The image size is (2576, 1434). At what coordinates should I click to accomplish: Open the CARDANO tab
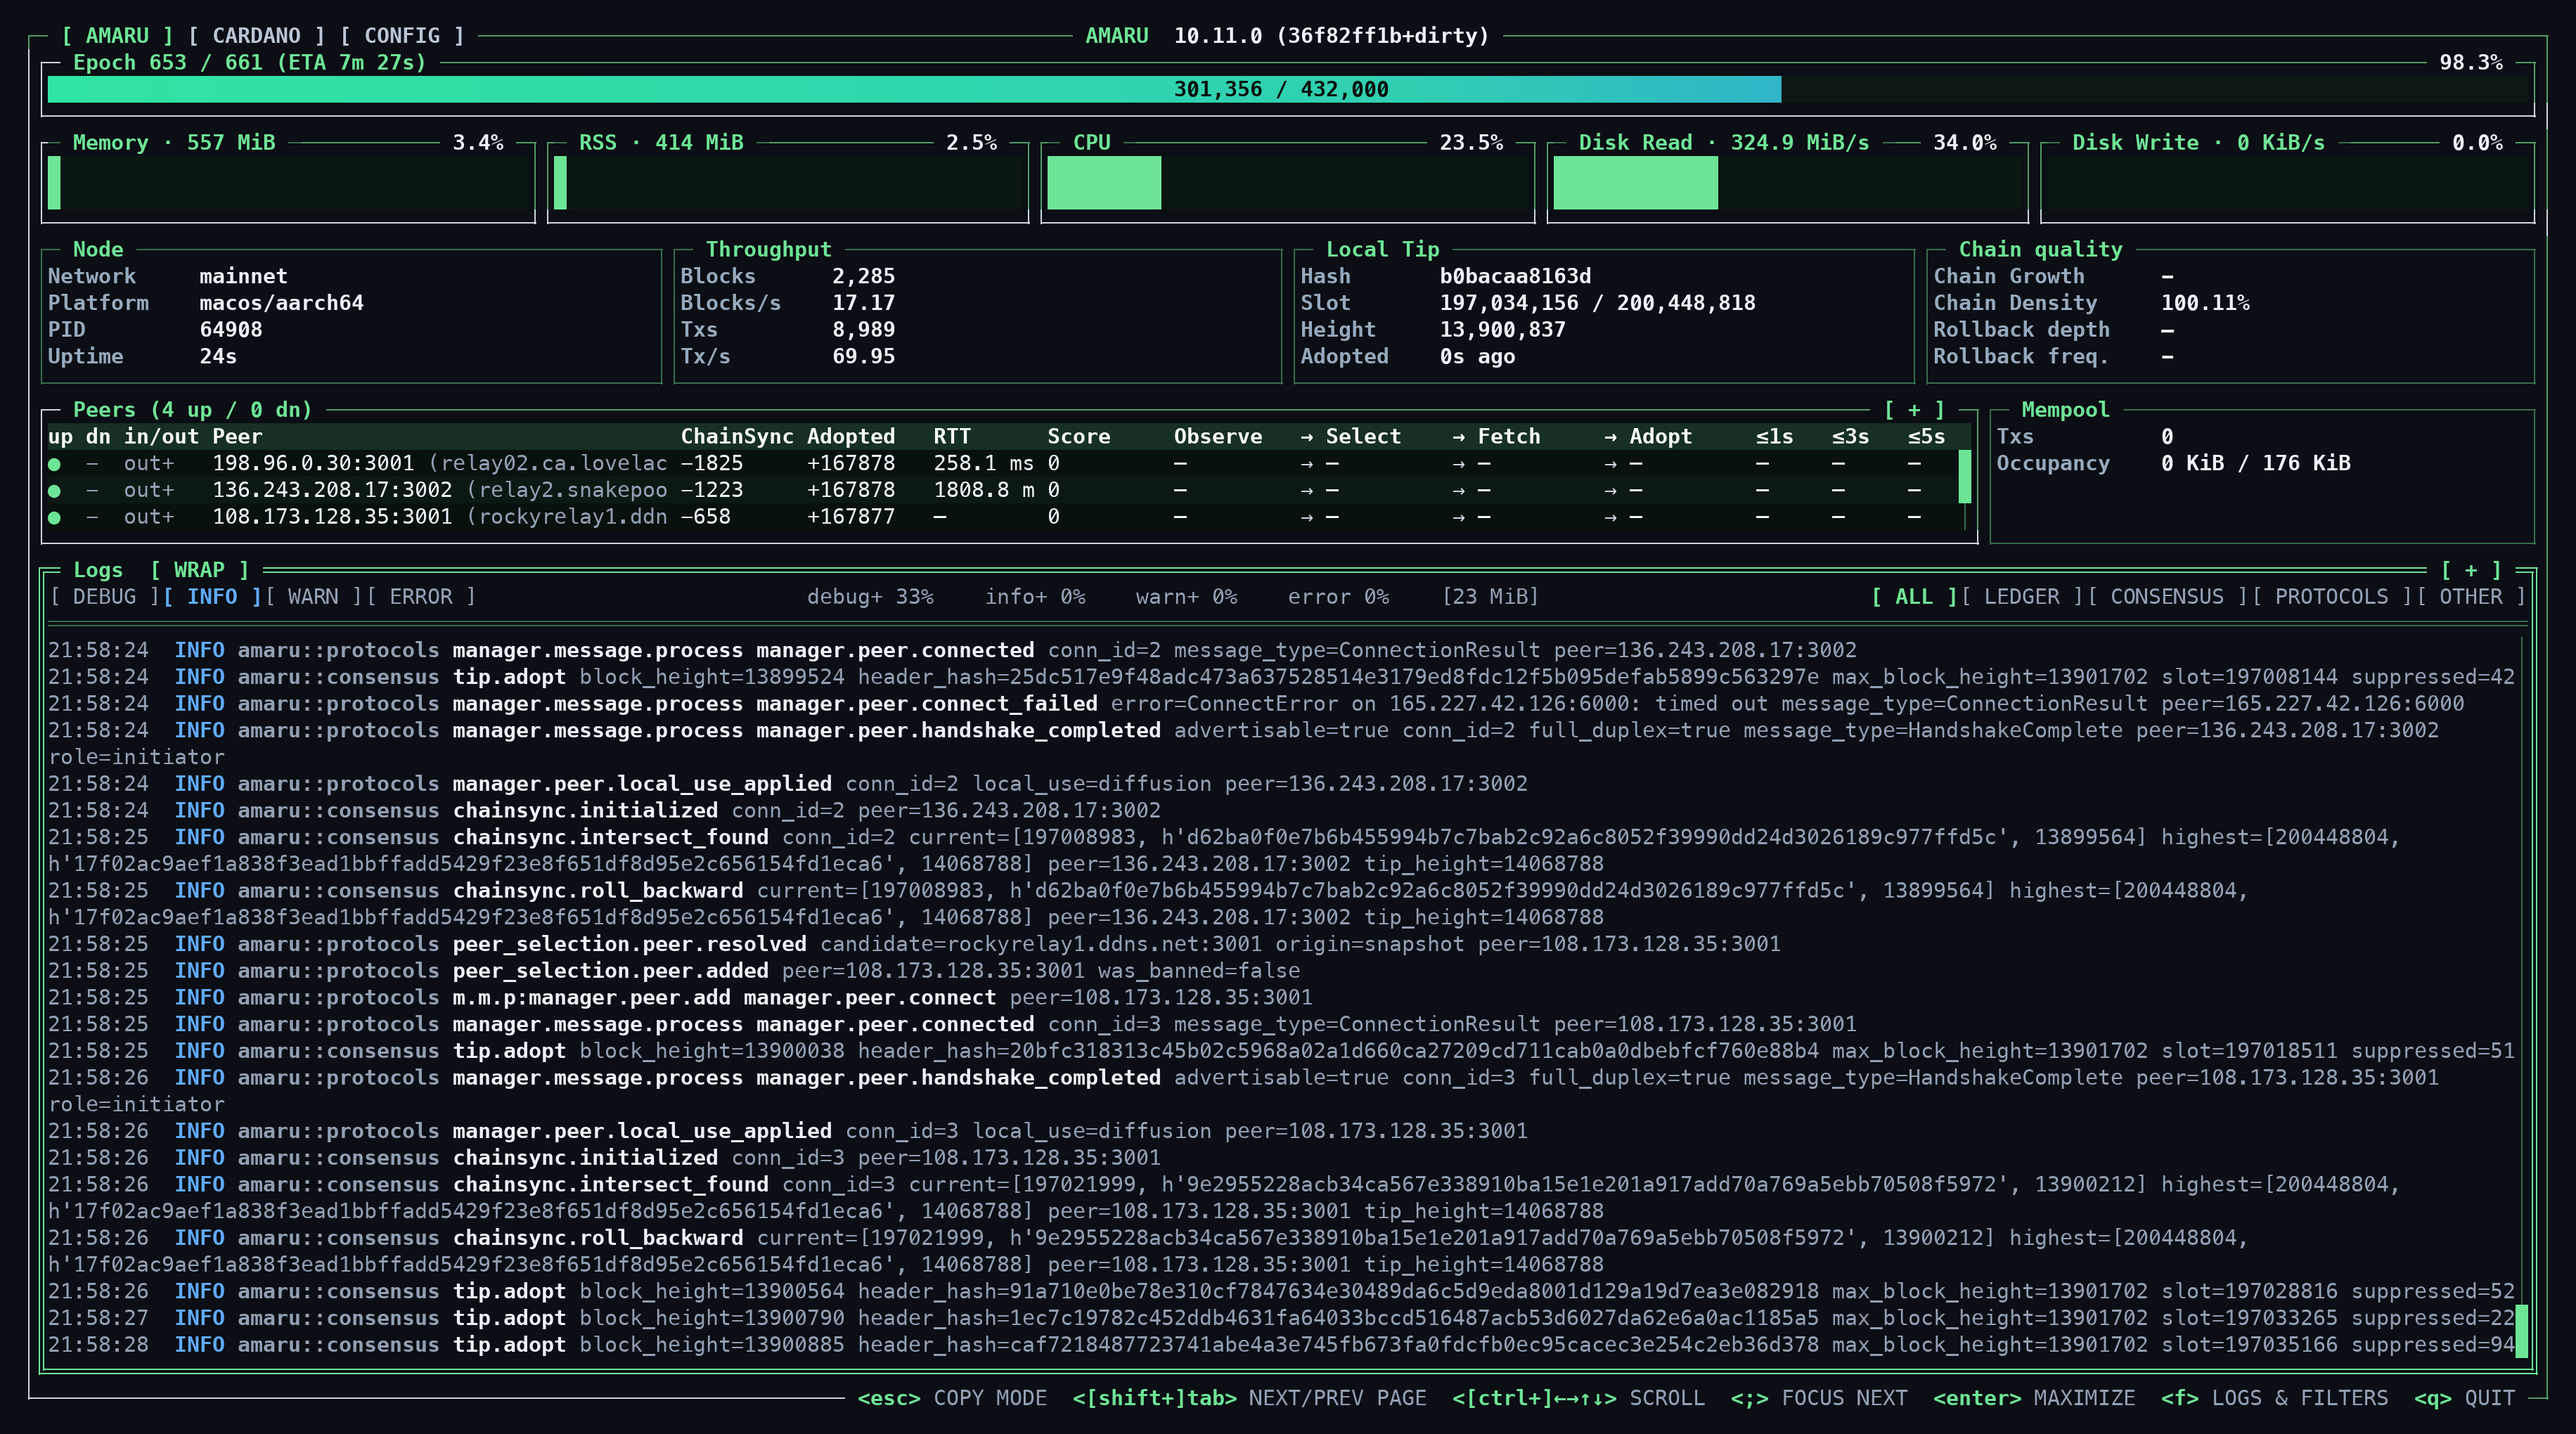tap(256, 36)
